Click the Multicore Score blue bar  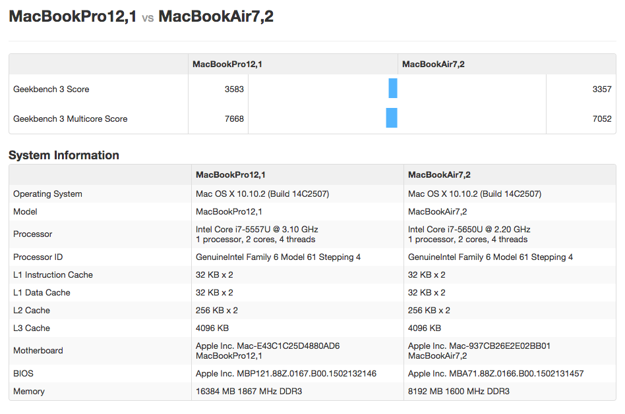click(x=392, y=118)
